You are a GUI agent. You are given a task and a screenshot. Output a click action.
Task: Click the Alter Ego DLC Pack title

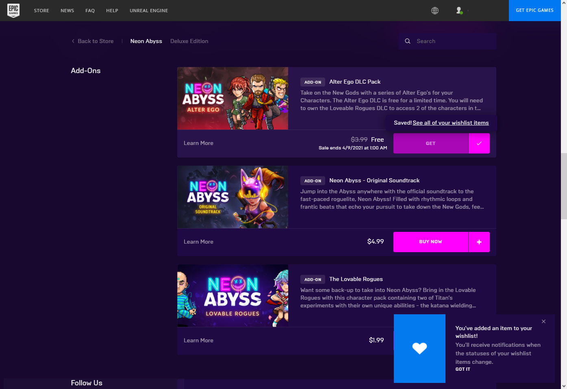pyautogui.click(x=355, y=82)
